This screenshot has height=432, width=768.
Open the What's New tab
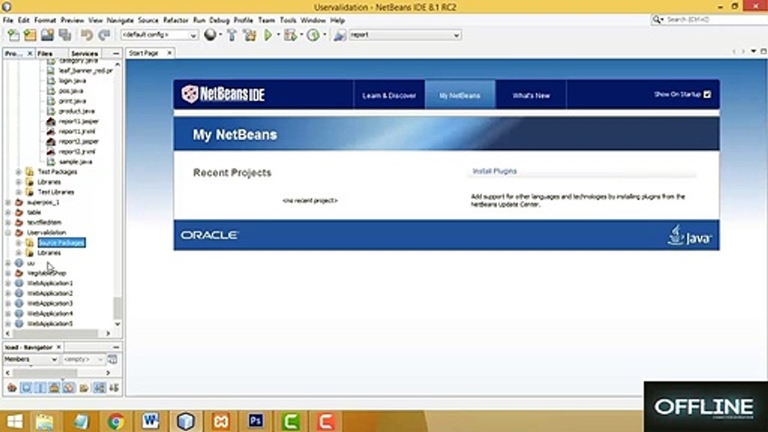click(x=531, y=95)
